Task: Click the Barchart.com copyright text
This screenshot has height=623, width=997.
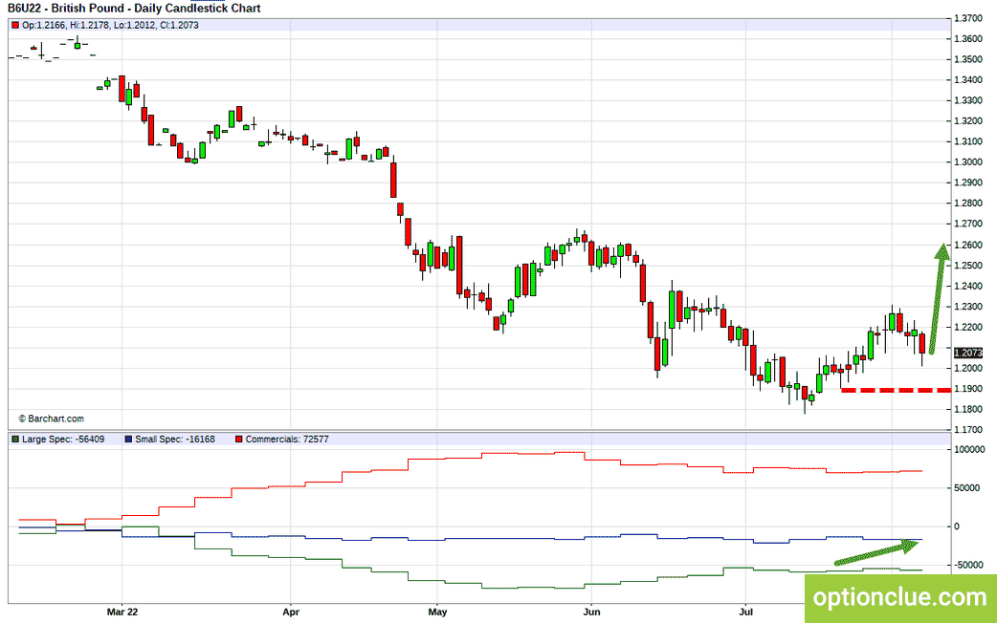Action: pos(51,419)
